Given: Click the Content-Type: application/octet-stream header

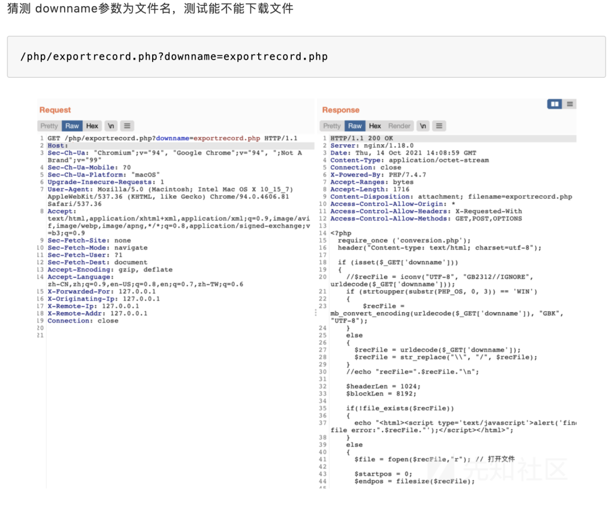Looking at the screenshot, I should [x=409, y=160].
